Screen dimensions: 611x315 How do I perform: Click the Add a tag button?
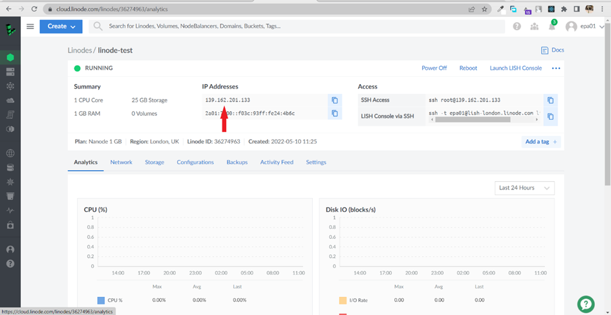pyautogui.click(x=541, y=142)
